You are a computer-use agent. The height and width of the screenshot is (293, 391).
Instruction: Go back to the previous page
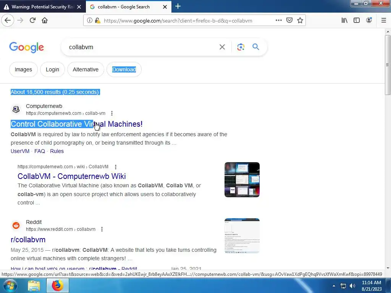[x=8, y=21]
